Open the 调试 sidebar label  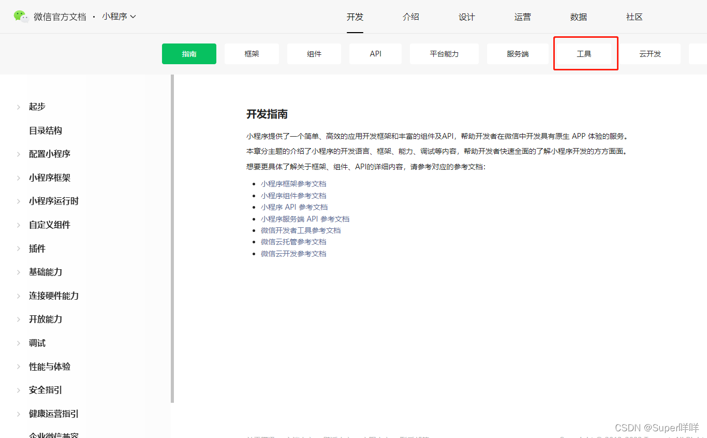tap(37, 343)
